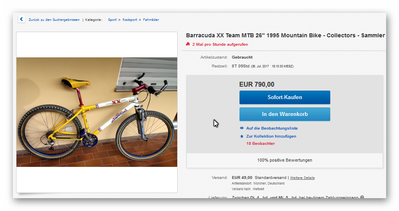
Task: View '100% positive Bewertungen' feedback
Action: pos(284,160)
